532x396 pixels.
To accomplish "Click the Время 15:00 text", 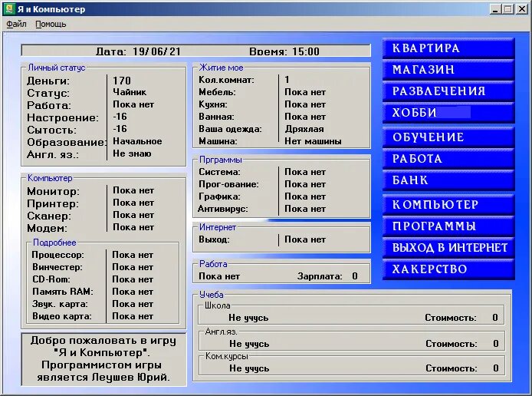I will coord(284,51).
